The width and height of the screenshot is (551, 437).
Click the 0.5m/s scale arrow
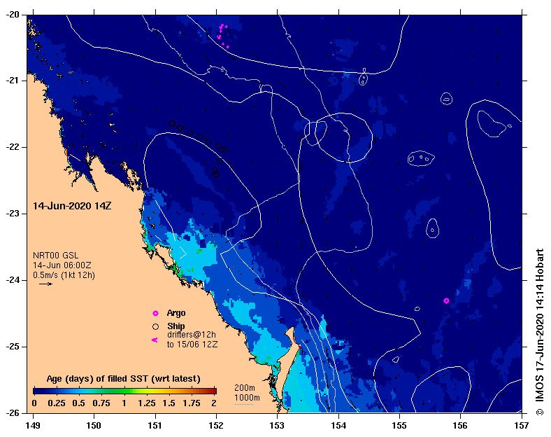coord(45,284)
